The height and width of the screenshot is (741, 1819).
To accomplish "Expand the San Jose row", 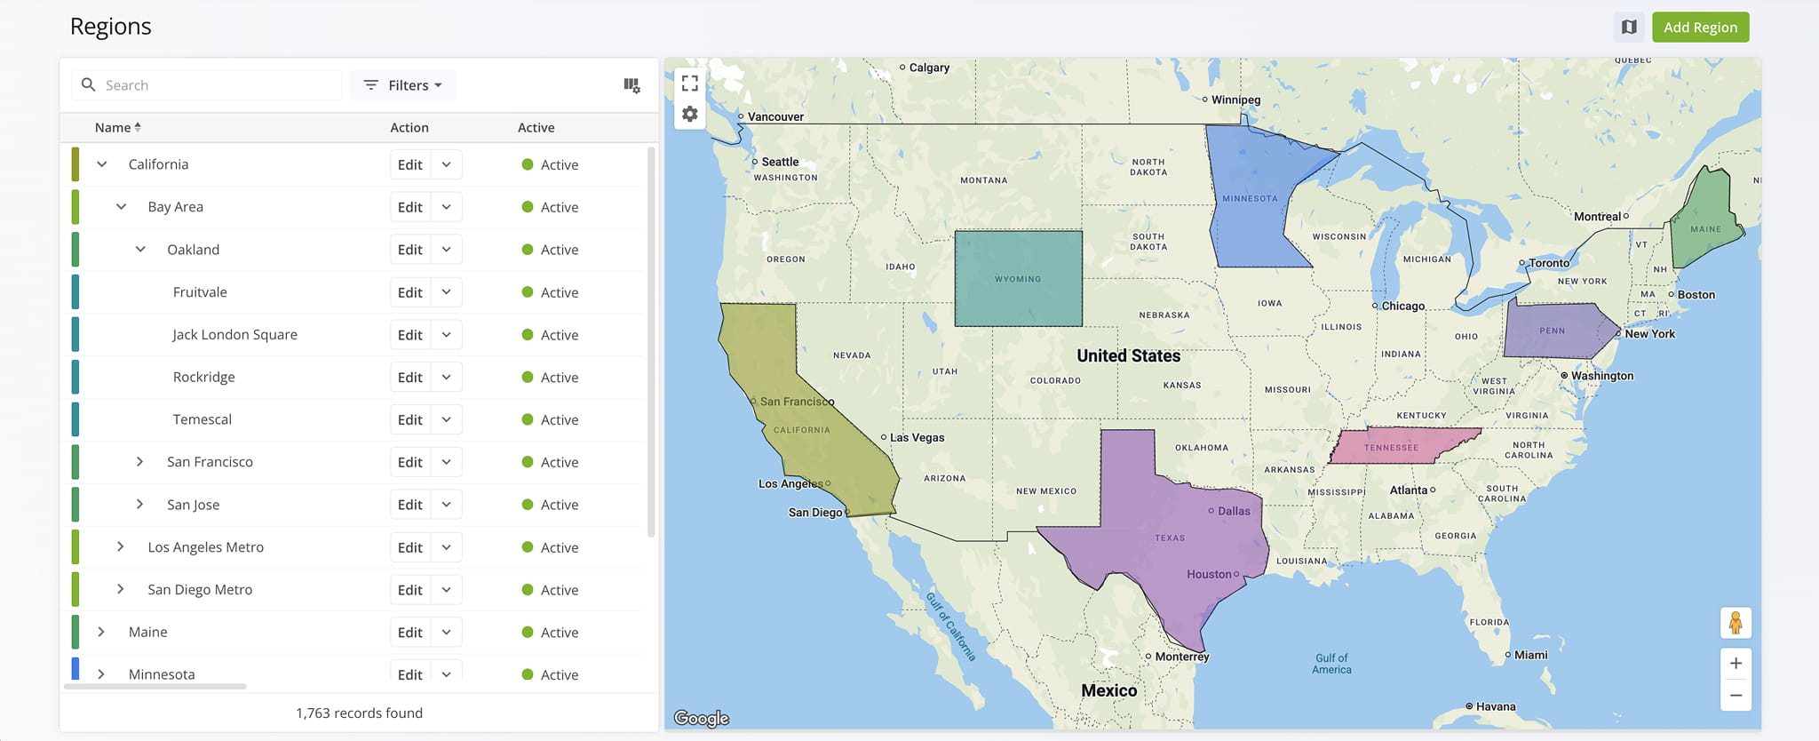I will click(139, 505).
